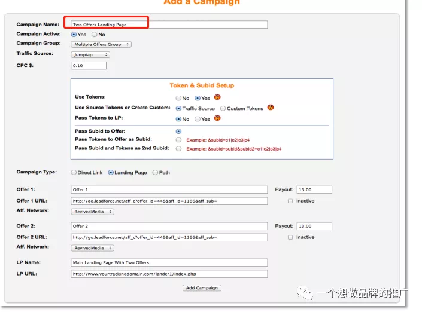Choose Direct Link campaign type
This screenshot has height=312, width=422.
(74, 173)
